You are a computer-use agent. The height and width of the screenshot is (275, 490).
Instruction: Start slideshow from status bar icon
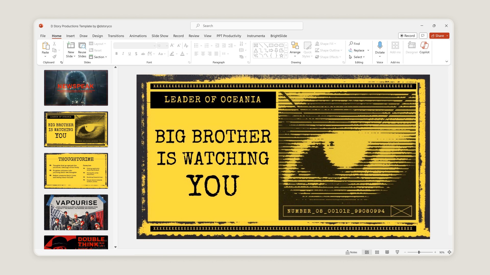tap(397, 252)
